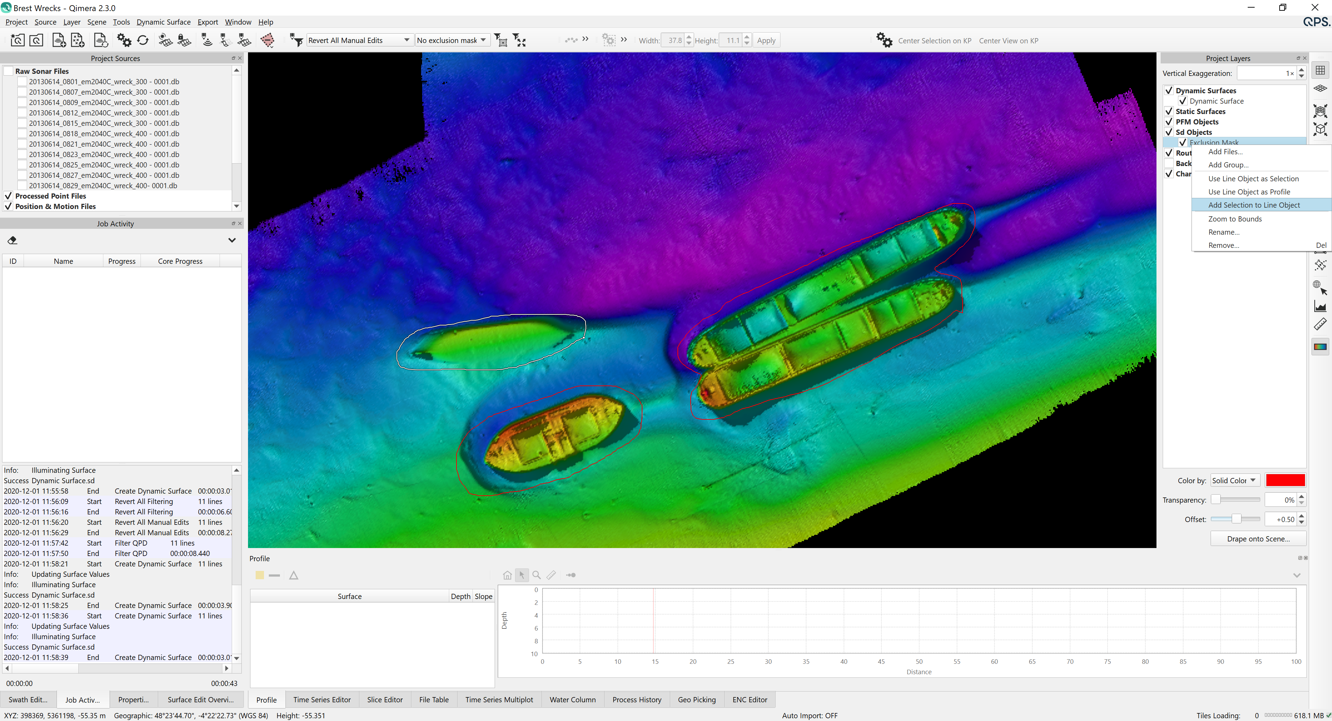Click the Drape onto Scene button

1258,539
